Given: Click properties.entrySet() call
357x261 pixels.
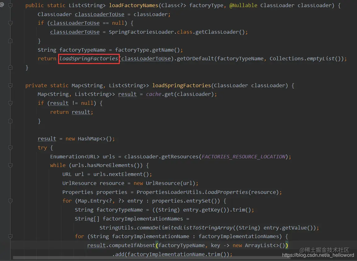Looking at the screenshot, I should pyautogui.click(x=185, y=201).
